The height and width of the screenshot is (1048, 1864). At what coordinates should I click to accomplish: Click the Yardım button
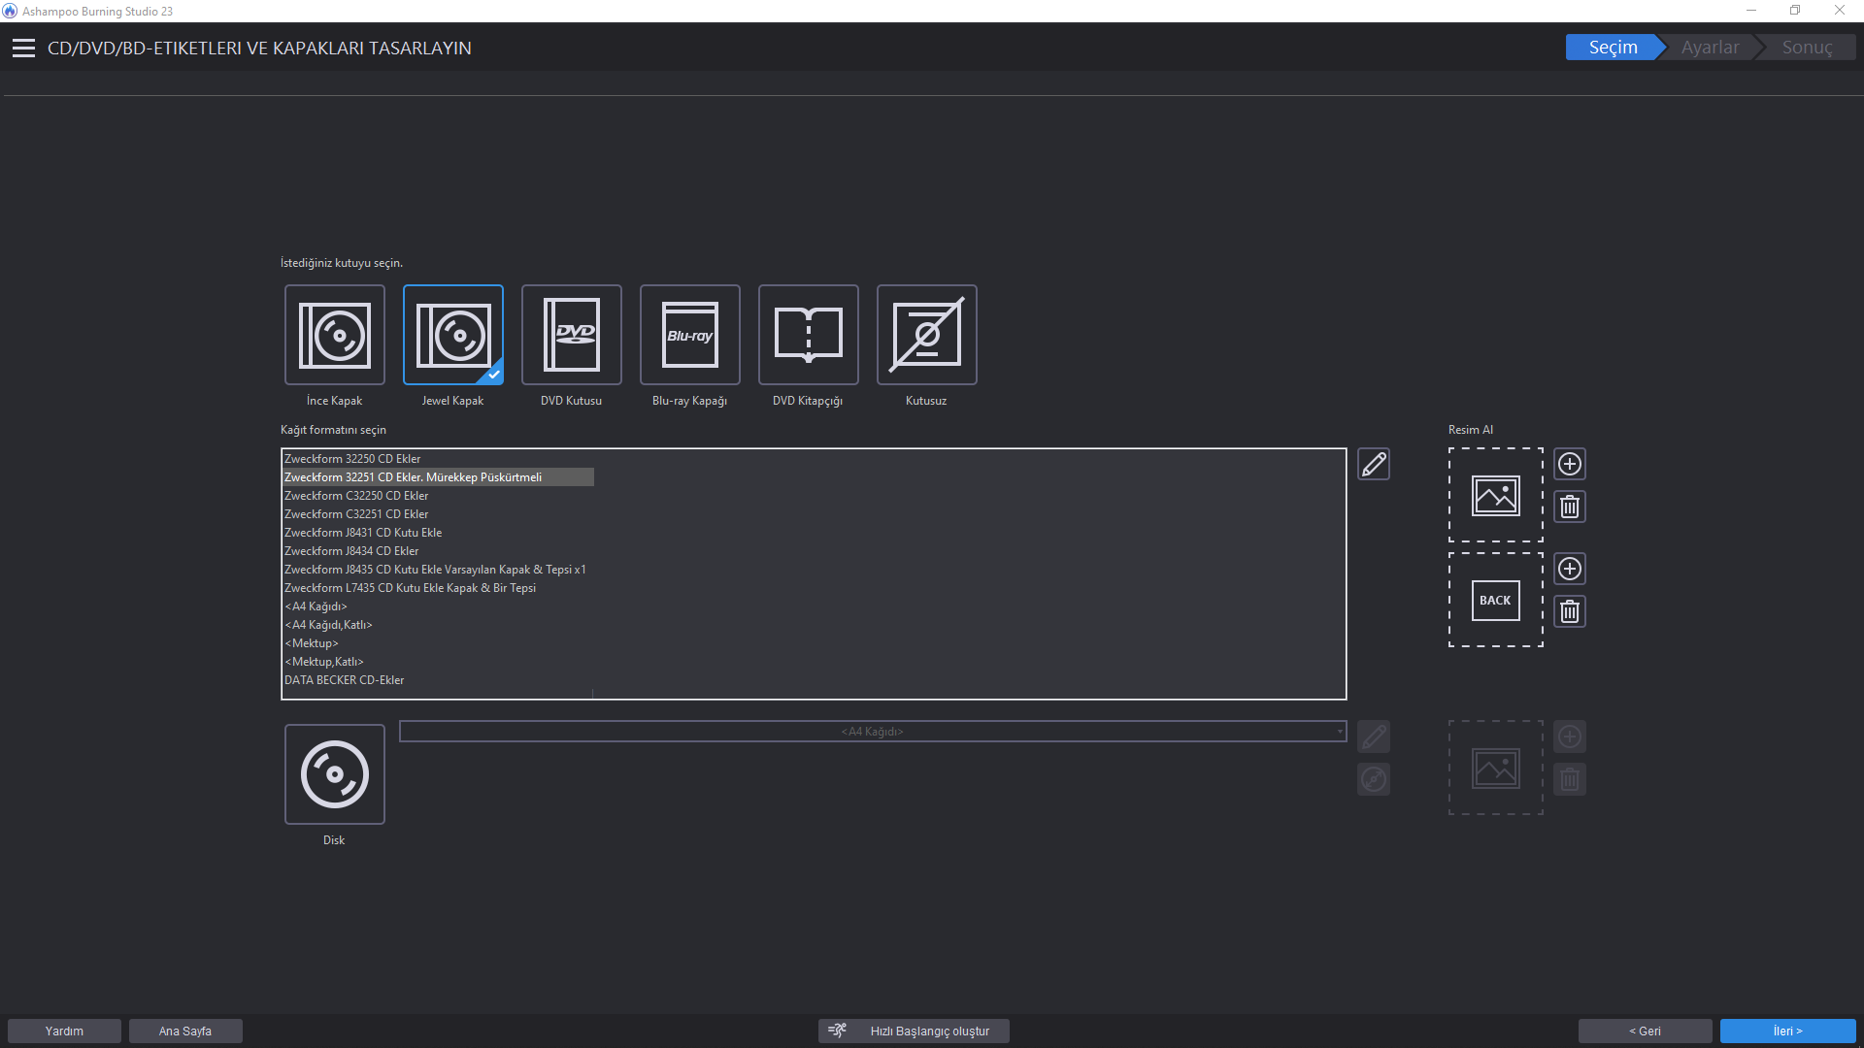click(64, 1031)
